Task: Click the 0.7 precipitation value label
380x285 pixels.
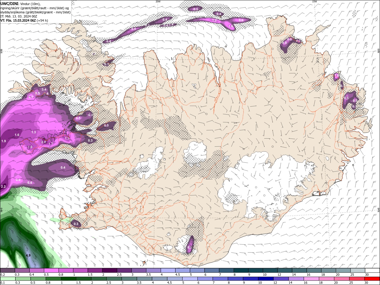Action: tap(31, 97)
